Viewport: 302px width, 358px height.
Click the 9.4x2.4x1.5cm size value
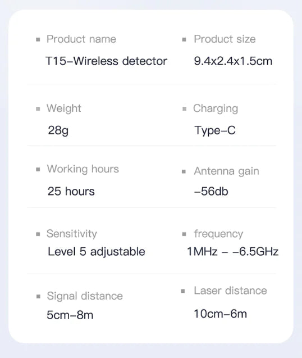[x=233, y=61]
